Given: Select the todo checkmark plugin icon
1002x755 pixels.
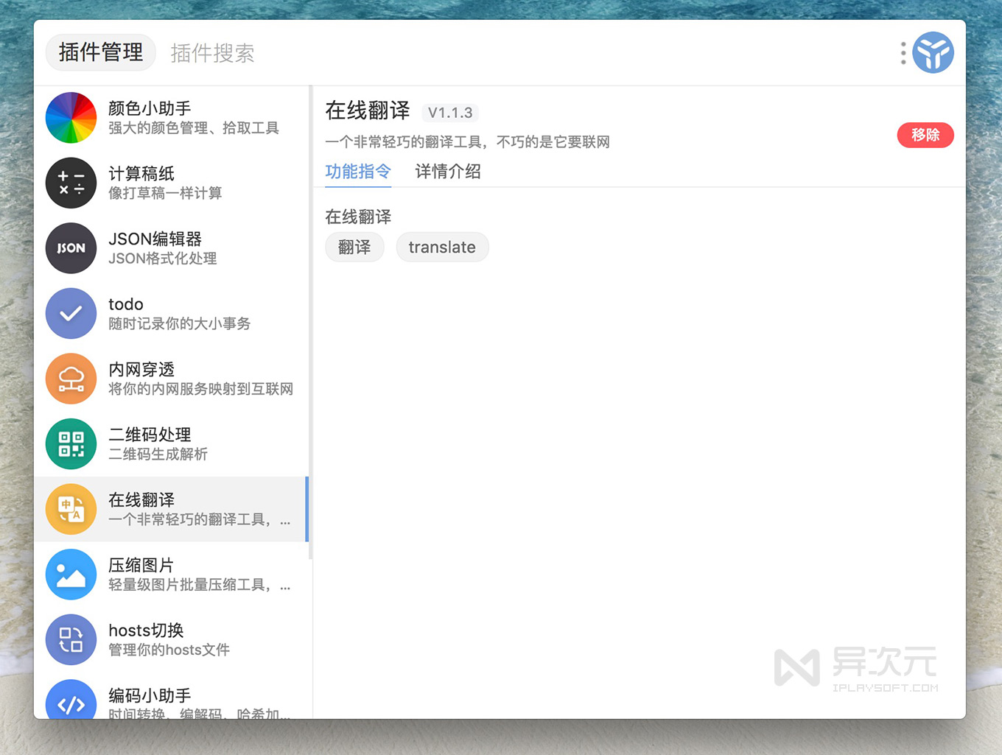Looking at the screenshot, I should click(71, 313).
